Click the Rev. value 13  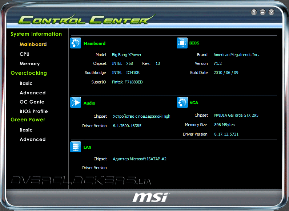(x=158, y=63)
